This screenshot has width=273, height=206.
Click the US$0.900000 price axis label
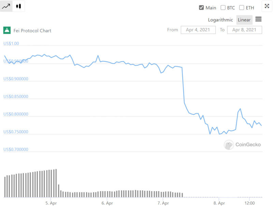tap(16, 79)
